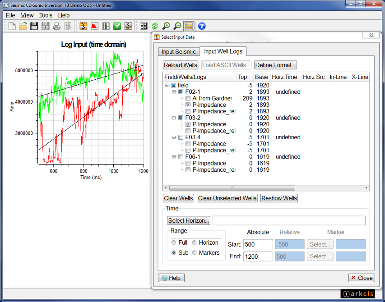Open the parameter sliders toolbar icon

pos(106,26)
